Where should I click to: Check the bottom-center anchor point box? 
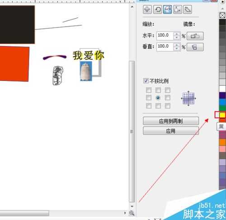pos(158,106)
